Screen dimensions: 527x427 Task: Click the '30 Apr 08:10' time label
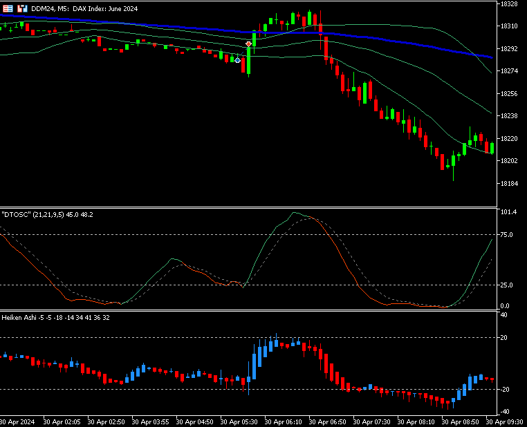click(x=416, y=422)
